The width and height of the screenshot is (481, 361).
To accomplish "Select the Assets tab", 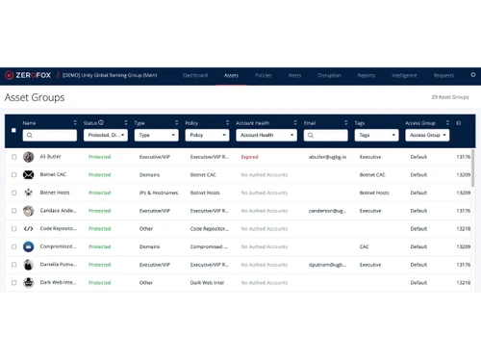I will (231, 75).
